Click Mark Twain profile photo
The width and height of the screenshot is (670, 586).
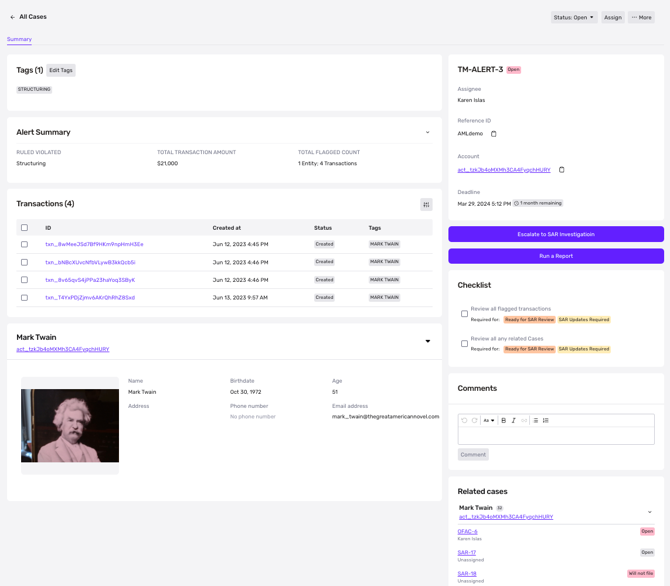(70, 425)
